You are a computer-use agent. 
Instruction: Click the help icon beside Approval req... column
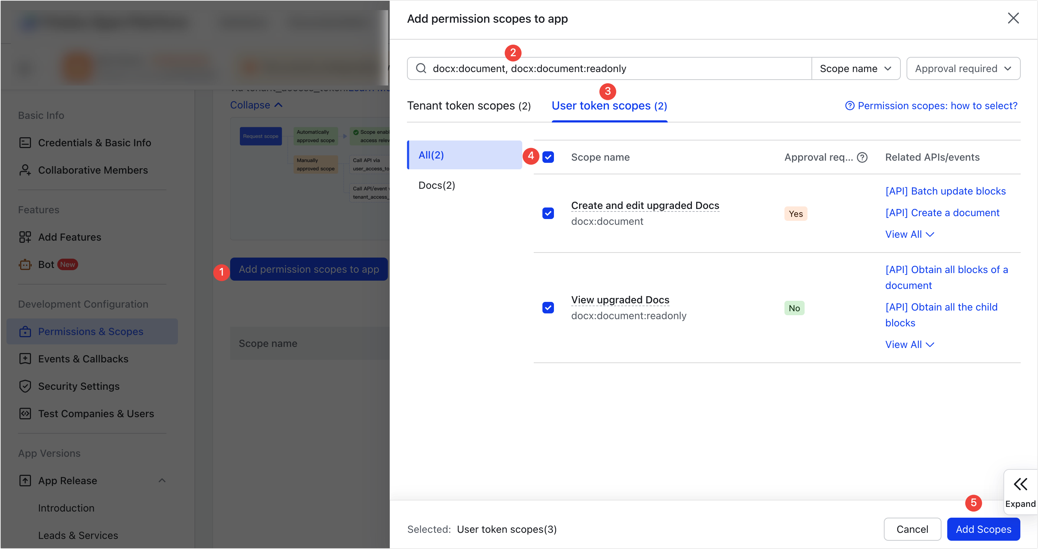pyautogui.click(x=862, y=158)
